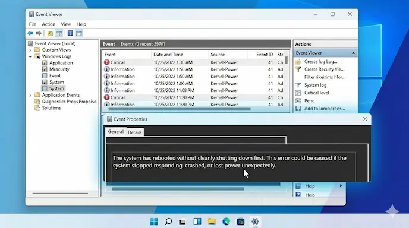The image size is (409, 228).
Task: Click the console tree horizontal scrollbar
Action: tap(60, 194)
